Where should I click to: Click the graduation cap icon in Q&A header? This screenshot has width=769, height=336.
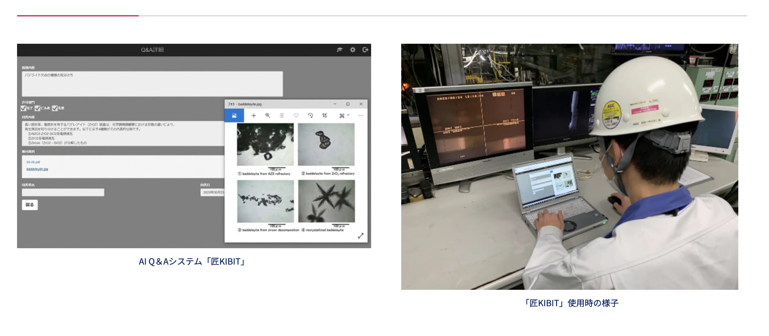coord(339,50)
